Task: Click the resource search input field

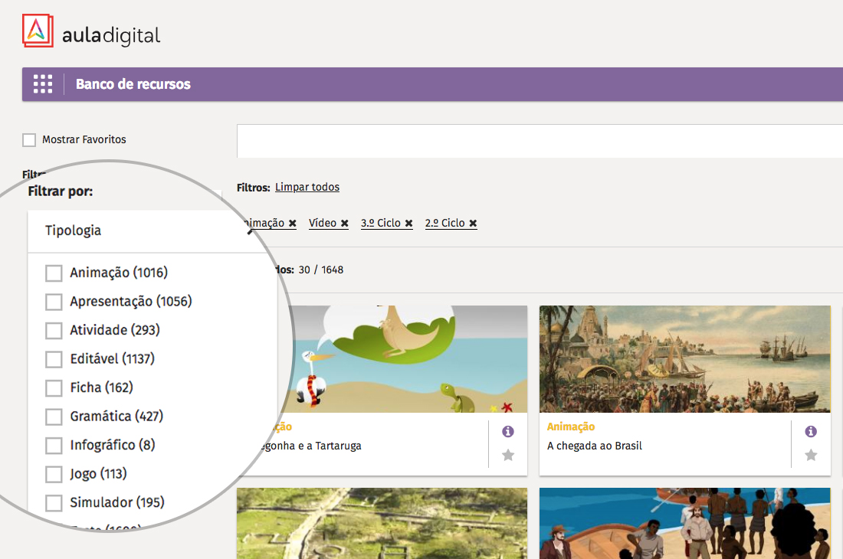Action: tap(536, 141)
